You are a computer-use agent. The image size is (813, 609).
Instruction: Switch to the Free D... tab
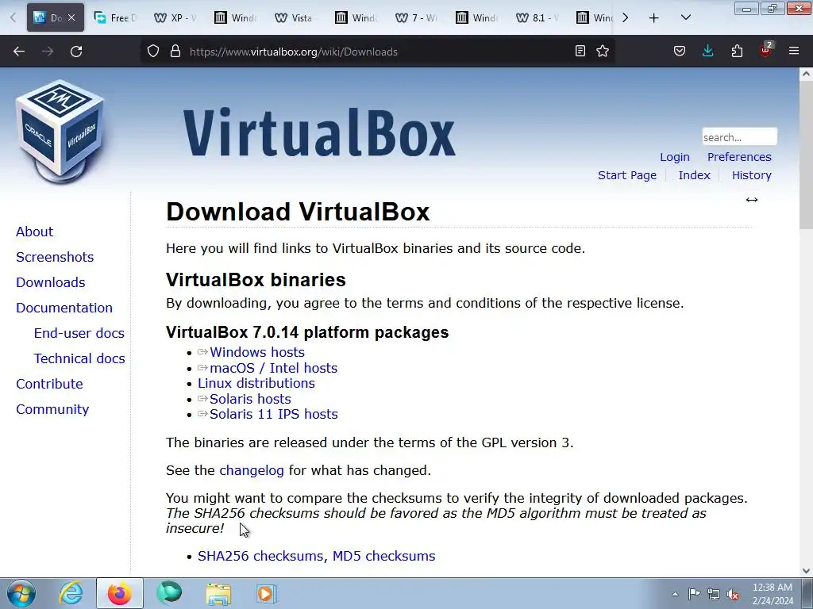coord(116,17)
